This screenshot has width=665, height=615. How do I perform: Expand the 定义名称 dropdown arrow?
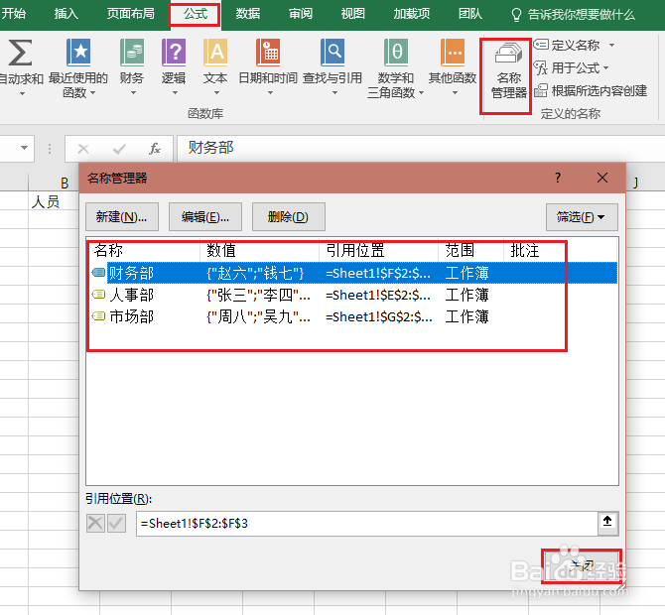pos(611,45)
